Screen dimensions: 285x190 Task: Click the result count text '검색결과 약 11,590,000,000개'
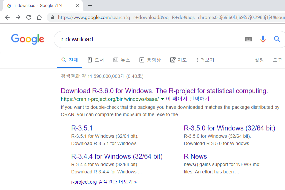(x=93, y=76)
